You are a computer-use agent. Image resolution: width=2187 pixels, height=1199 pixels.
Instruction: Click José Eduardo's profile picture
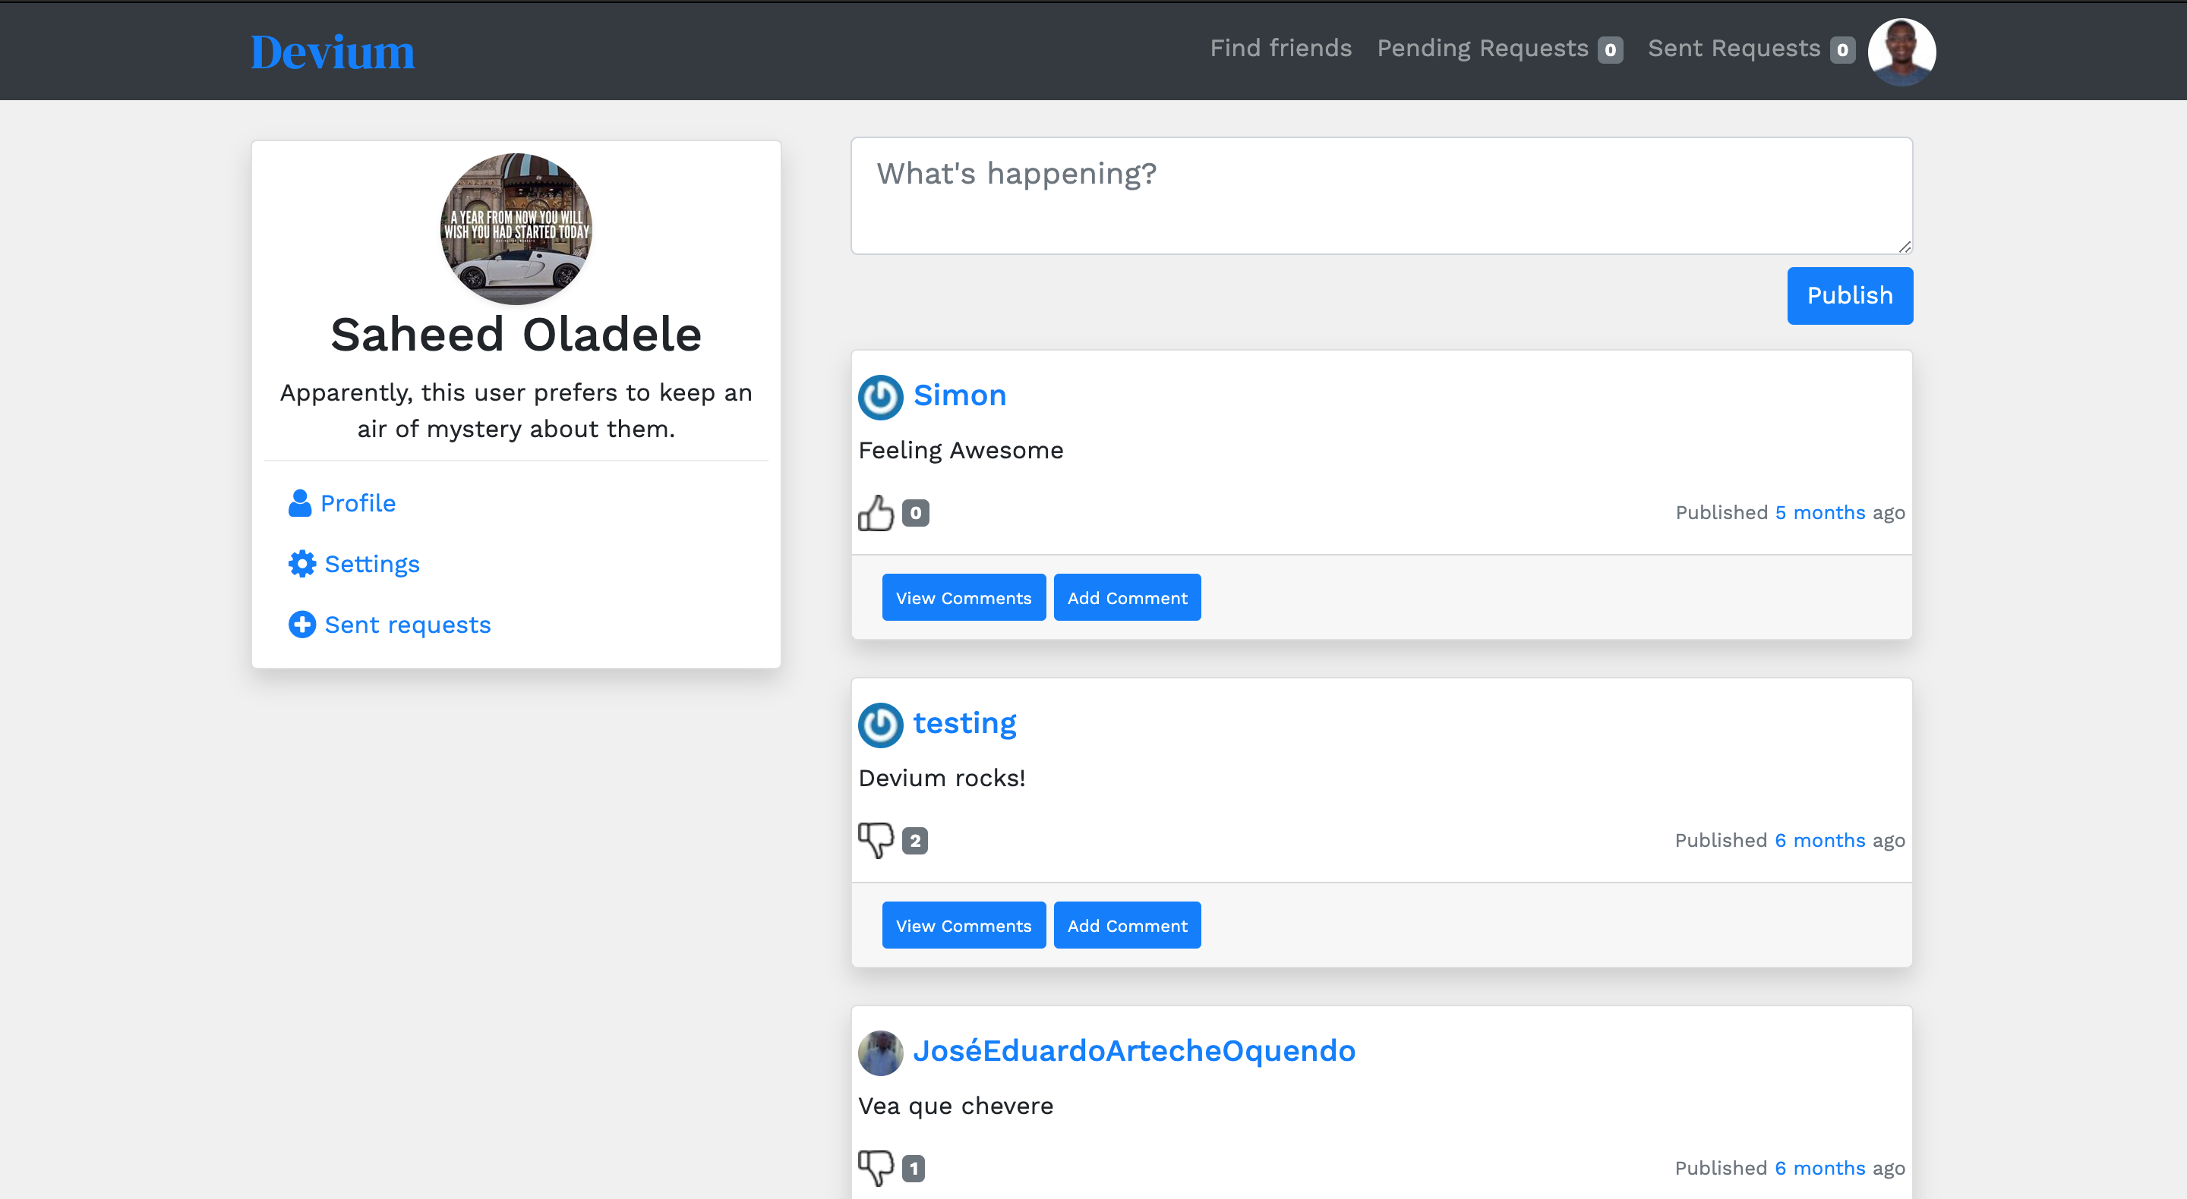880,1053
